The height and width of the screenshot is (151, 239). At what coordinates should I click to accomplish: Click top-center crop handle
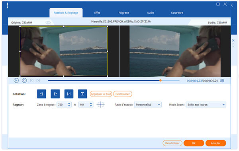click(x=64, y=26)
